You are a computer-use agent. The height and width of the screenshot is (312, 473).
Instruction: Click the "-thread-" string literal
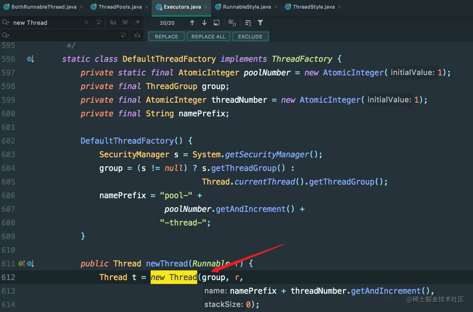point(183,223)
